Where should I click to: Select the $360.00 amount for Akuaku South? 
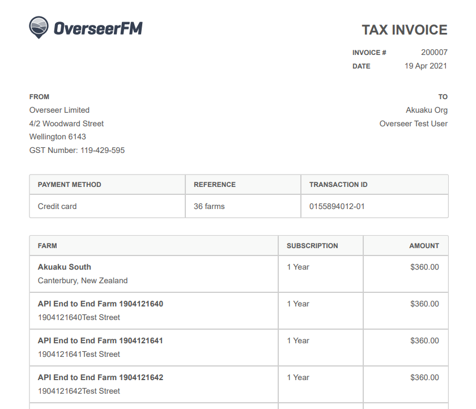(424, 267)
